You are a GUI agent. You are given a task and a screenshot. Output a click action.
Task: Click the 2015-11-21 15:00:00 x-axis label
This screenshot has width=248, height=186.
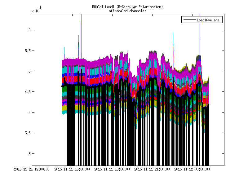[72, 169]
